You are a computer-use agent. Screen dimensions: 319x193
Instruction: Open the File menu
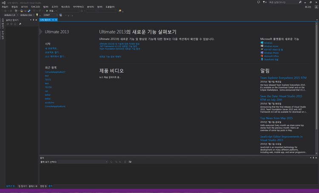5,7
